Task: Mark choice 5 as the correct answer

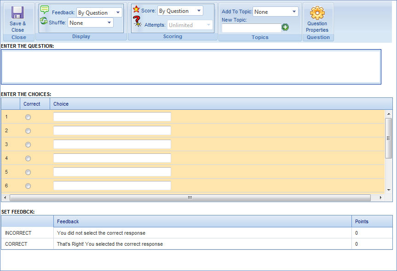Action: click(x=28, y=172)
